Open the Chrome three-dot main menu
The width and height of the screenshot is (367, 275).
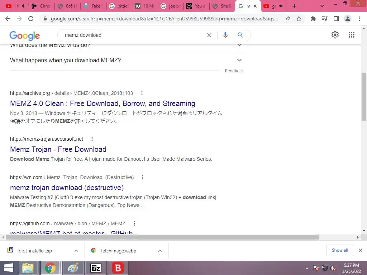pos(359,19)
